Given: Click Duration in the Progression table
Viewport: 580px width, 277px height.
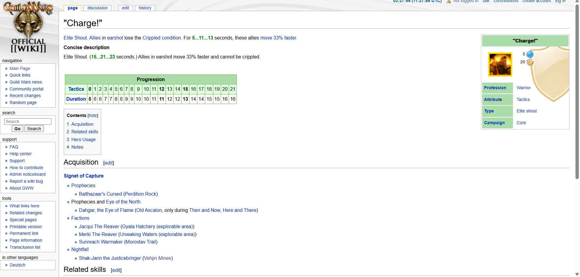Looking at the screenshot, I should pos(76,99).
